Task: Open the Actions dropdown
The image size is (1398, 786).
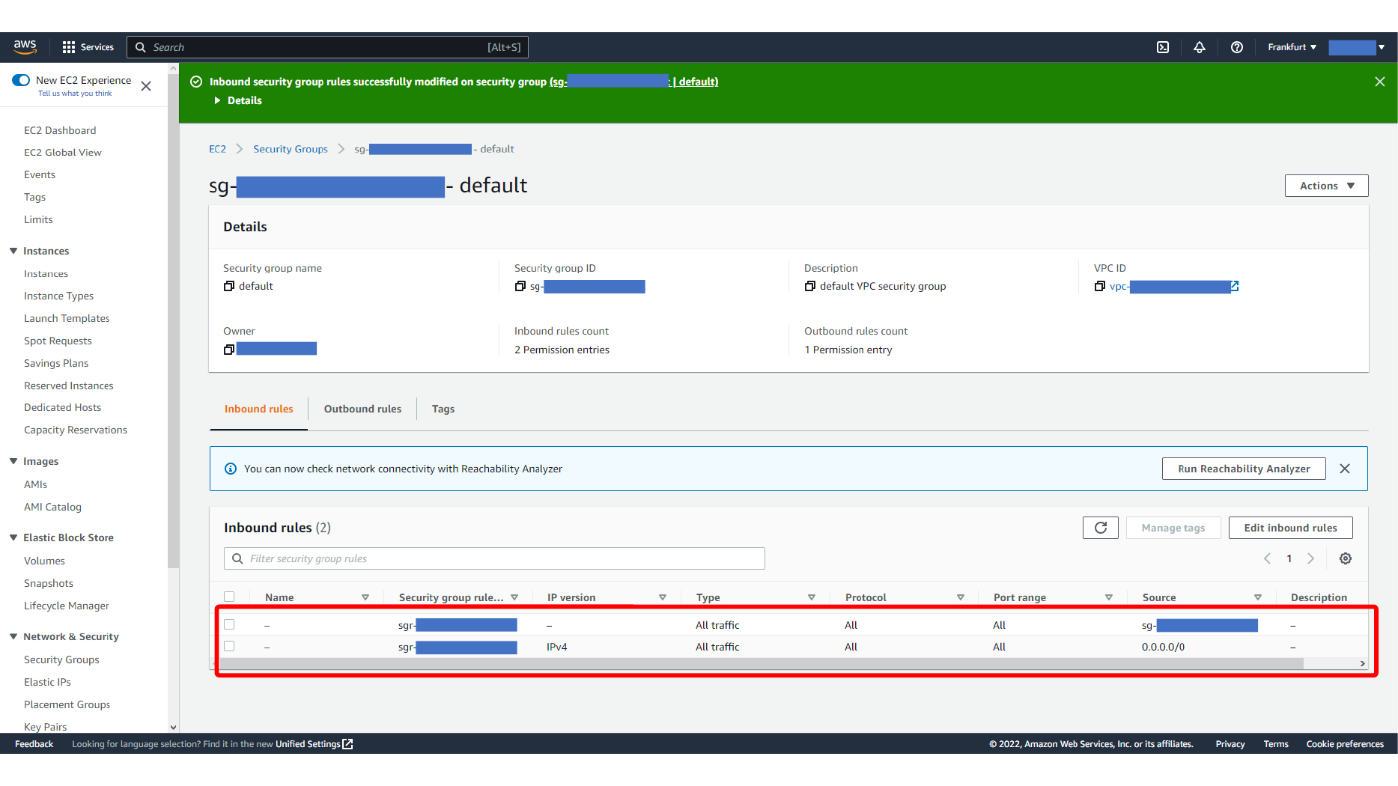Action: 1326,186
